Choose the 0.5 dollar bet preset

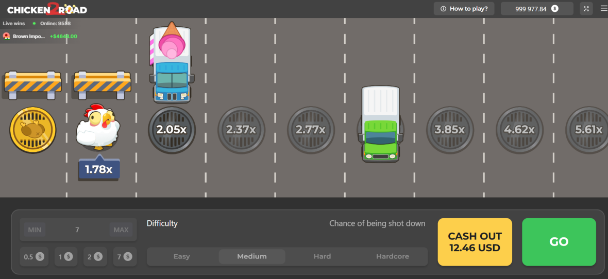[34, 256]
